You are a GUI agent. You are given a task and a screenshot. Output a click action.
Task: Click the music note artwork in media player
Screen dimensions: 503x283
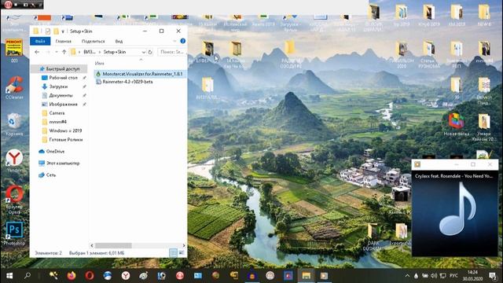coord(457,208)
